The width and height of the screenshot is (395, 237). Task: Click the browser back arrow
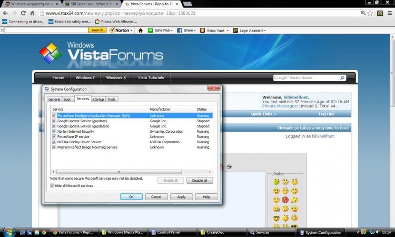pos(5,13)
